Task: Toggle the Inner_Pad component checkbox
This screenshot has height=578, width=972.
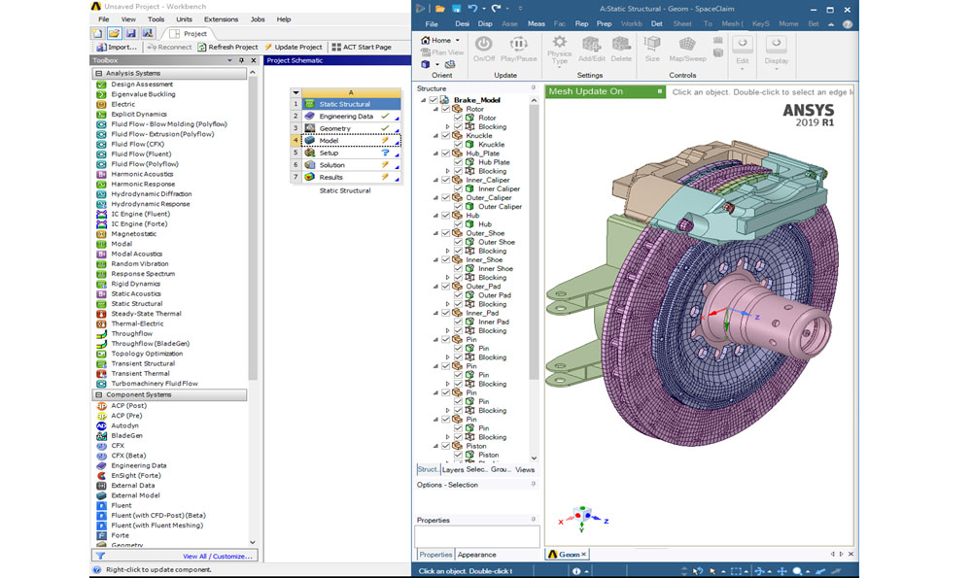Action: pos(446,313)
